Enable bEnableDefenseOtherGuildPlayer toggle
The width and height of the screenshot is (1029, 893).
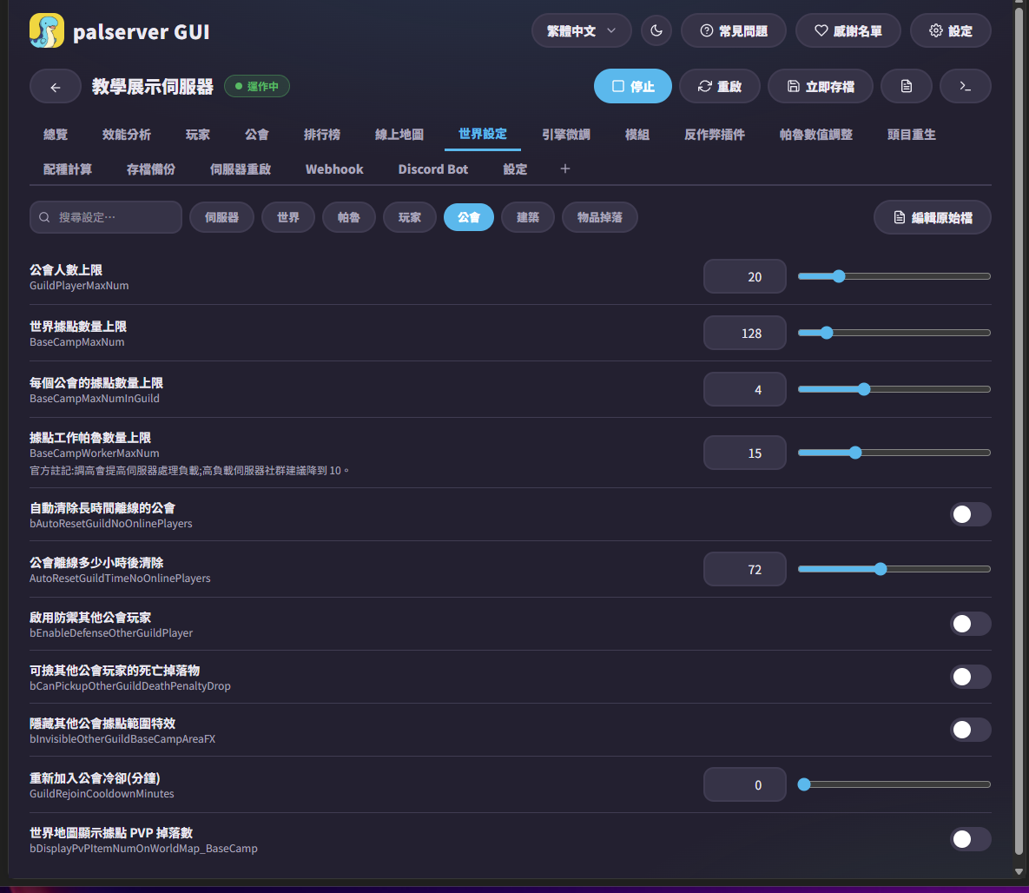coord(970,624)
